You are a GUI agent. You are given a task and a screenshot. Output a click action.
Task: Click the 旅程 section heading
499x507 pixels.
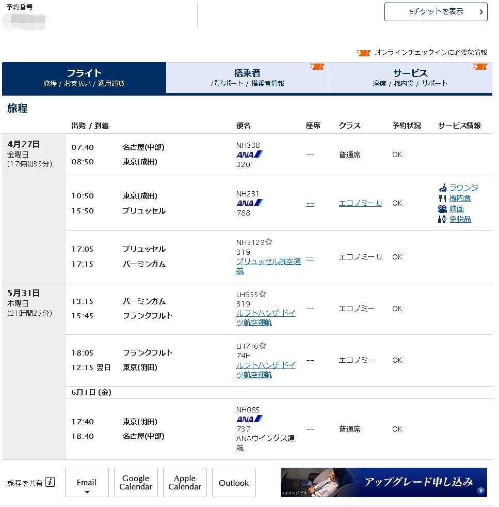(18, 109)
